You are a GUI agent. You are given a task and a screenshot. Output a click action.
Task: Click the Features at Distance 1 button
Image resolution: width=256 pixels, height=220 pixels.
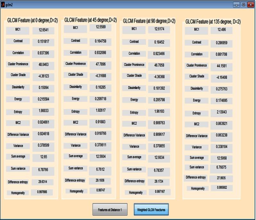(x=110, y=210)
